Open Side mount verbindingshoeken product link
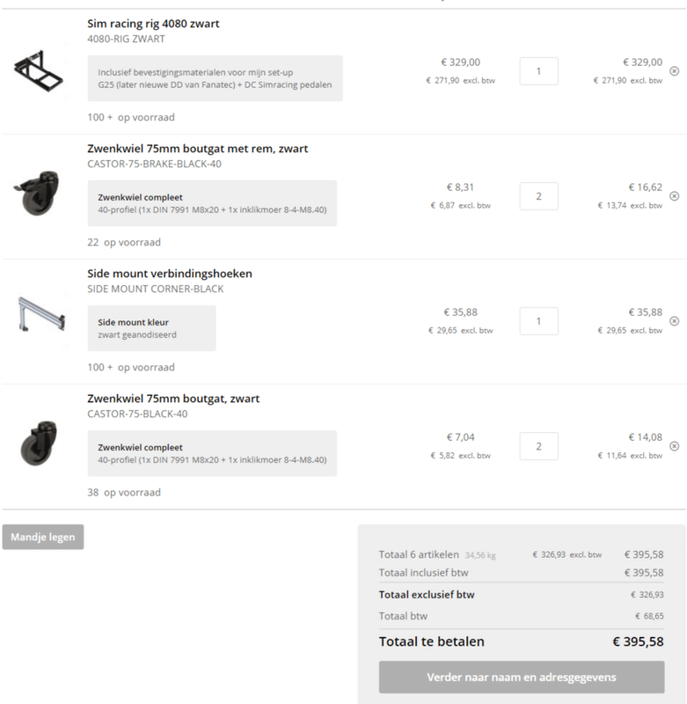Viewport: 687px width, 704px height. click(x=170, y=274)
